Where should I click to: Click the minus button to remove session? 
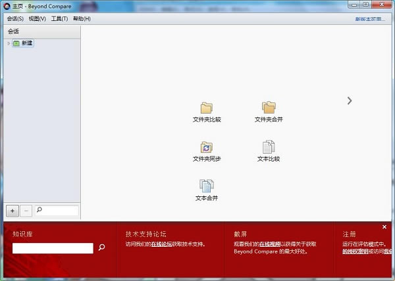[26, 211]
